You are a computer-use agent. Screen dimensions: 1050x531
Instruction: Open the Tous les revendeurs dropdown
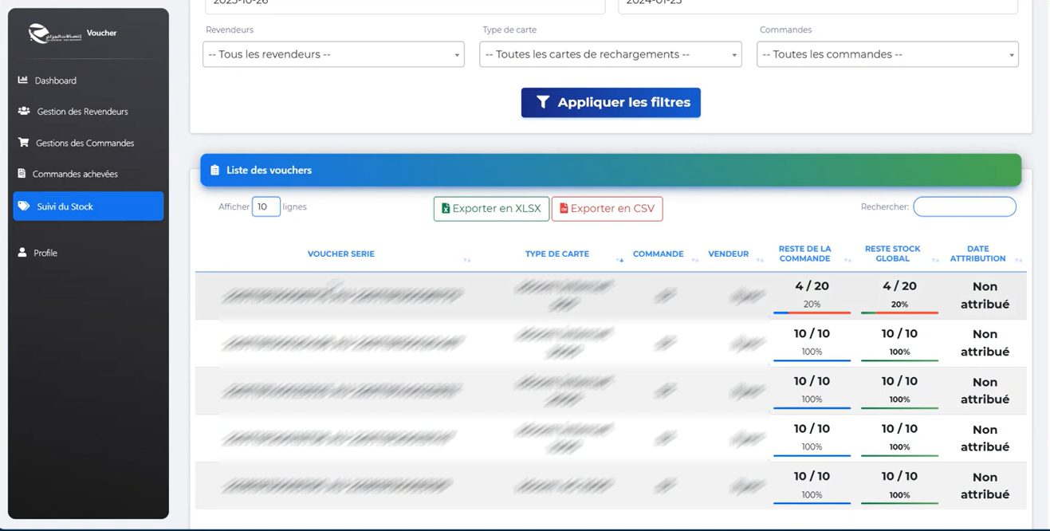[x=333, y=54]
